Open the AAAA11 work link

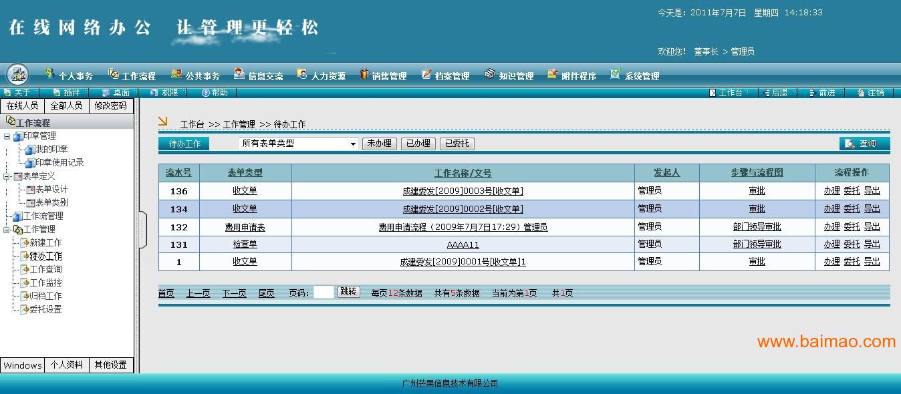(x=463, y=244)
